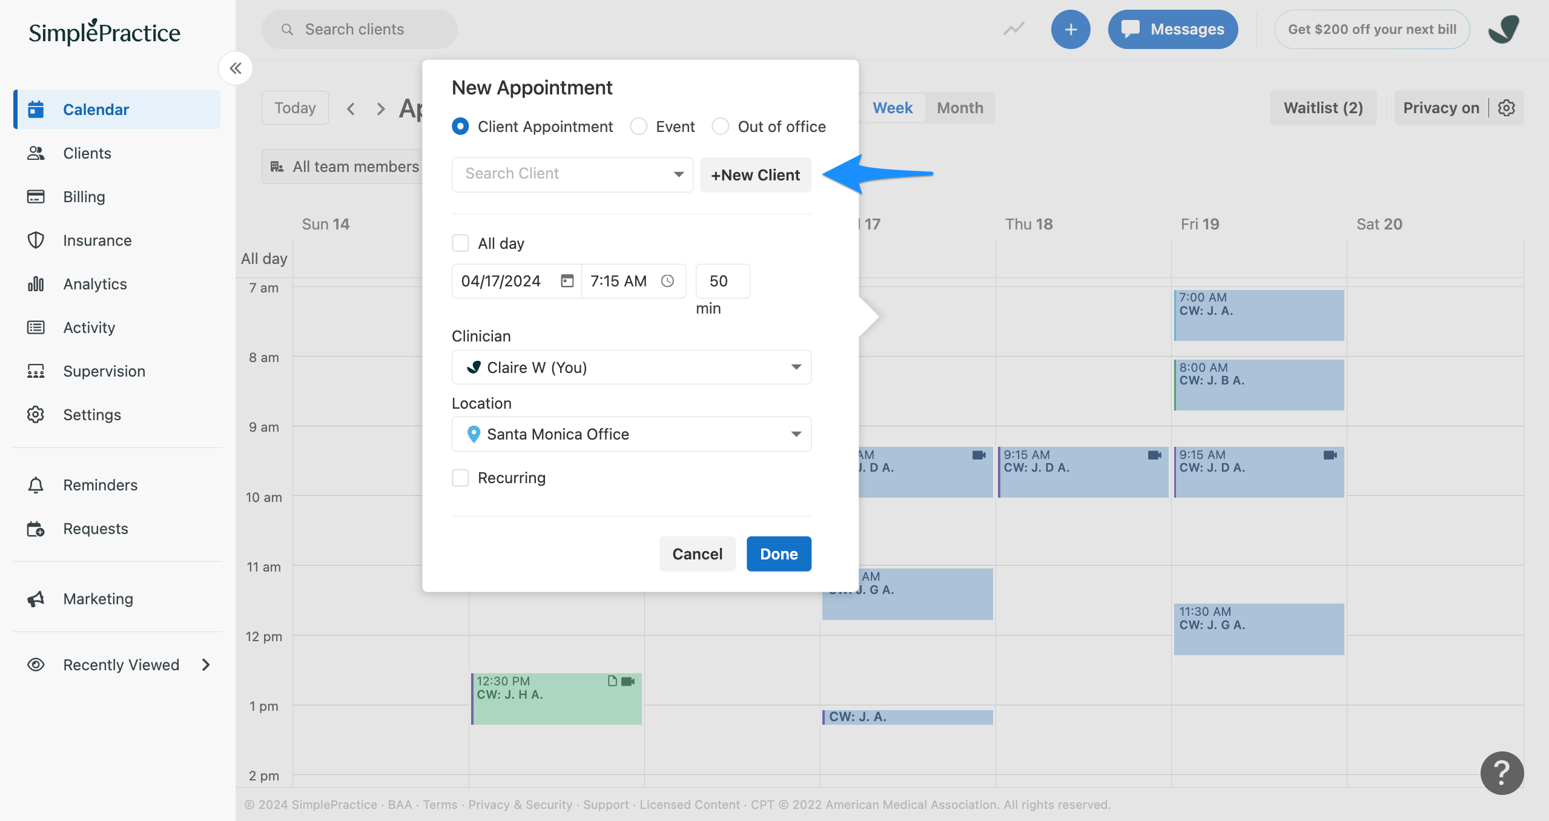
Task: Select the Event radio button
Action: click(638, 127)
